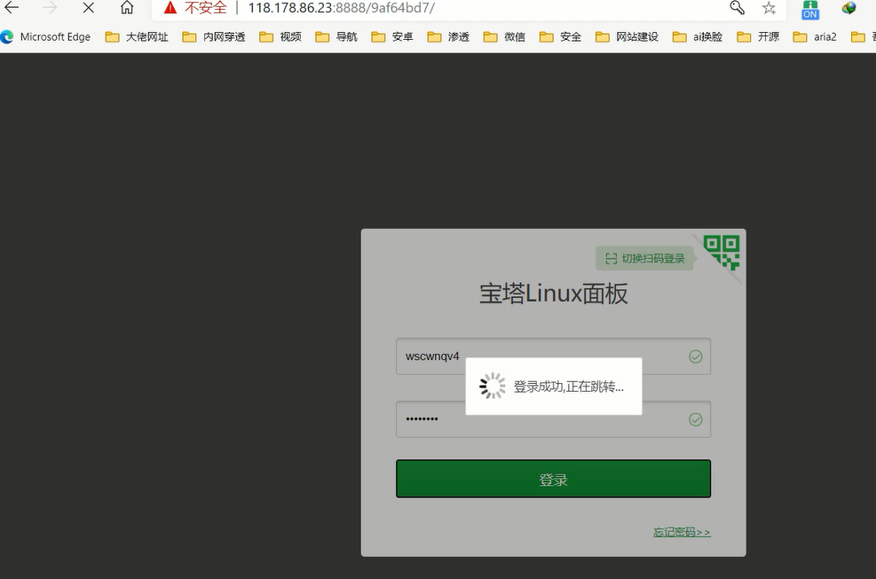Open the 视频 bookmark folder
Image resolution: width=876 pixels, height=579 pixels.
(x=280, y=37)
